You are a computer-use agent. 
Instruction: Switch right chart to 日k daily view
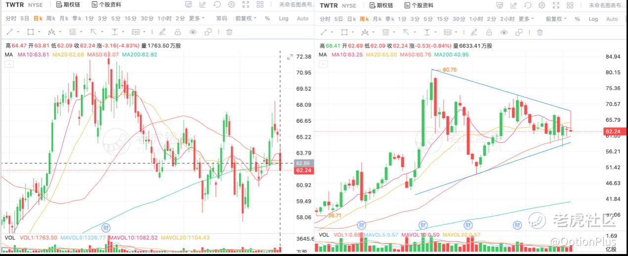(x=351, y=19)
